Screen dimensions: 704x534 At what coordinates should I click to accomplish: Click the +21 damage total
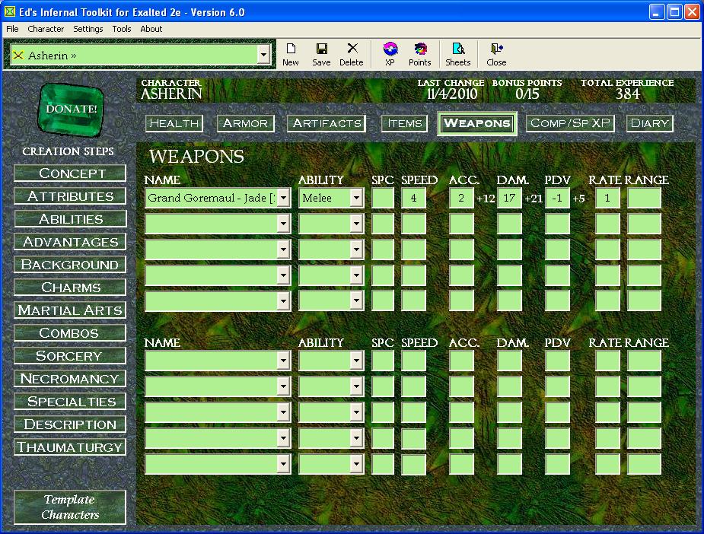534,199
